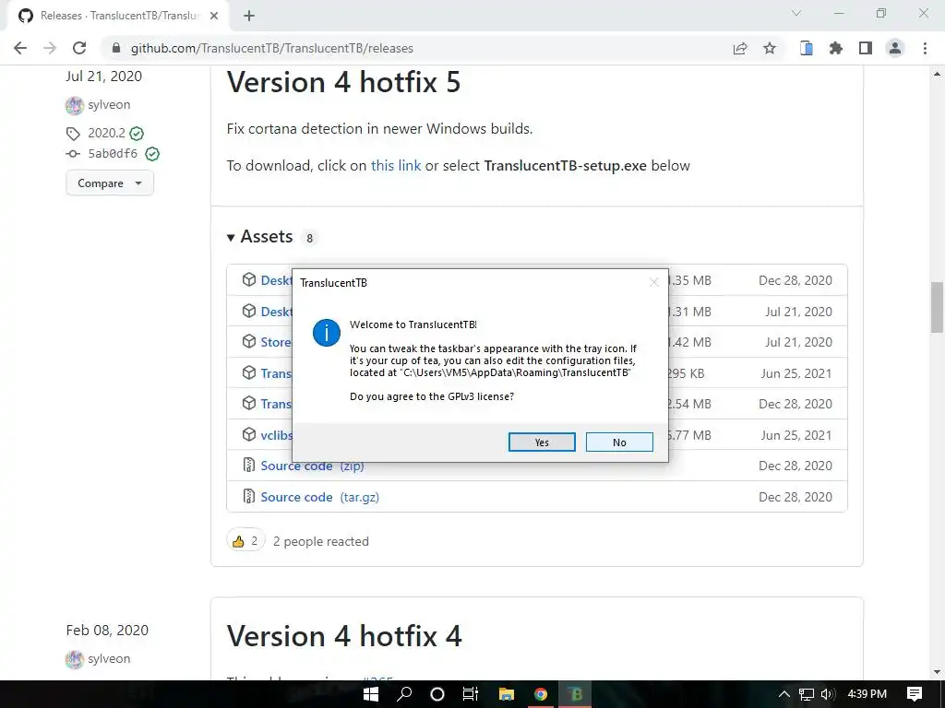Decline the license by clicking No

pos(619,442)
